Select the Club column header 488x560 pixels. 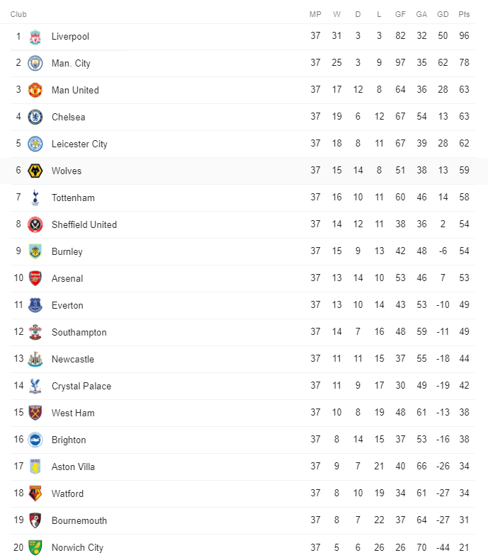(18, 14)
